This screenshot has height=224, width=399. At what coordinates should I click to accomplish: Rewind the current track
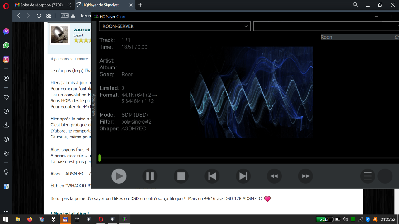point(274,176)
